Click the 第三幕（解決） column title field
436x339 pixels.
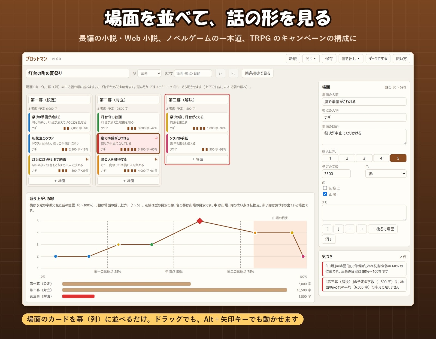click(x=197, y=100)
